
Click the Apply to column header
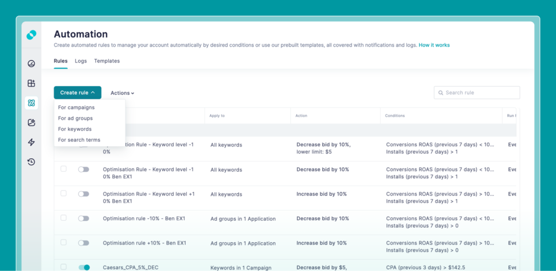click(x=217, y=115)
